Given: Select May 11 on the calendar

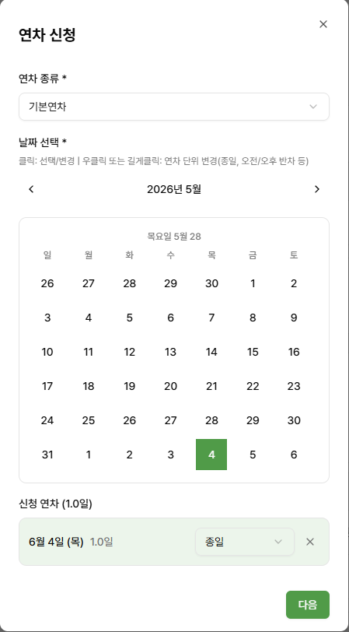Looking at the screenshot, I should (88, 352).
